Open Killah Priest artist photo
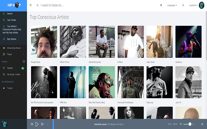207x129 pixels. coord(73,42)
